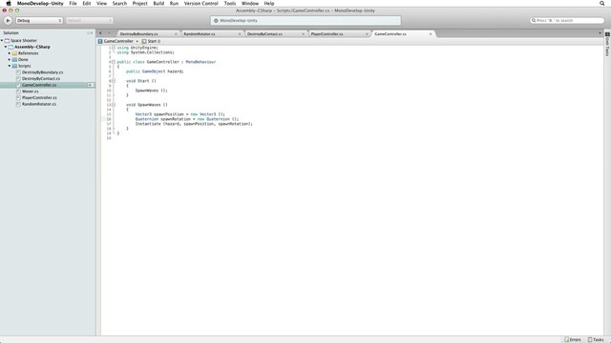Open the File menu
Image resolution: width=611 pixels, height=343 pixels.
(73, 3)
